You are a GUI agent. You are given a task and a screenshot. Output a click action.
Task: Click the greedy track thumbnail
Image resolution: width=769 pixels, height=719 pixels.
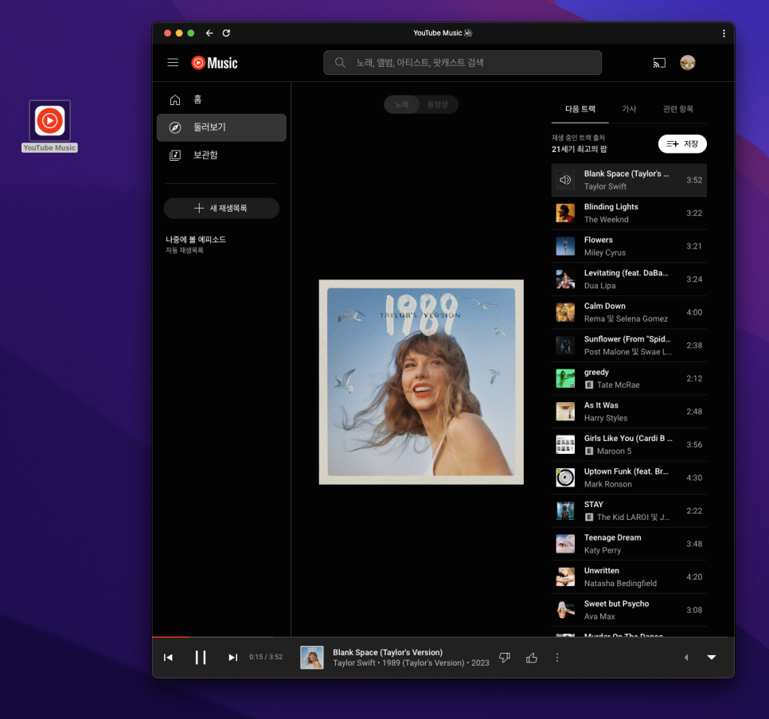pos(565,379)
